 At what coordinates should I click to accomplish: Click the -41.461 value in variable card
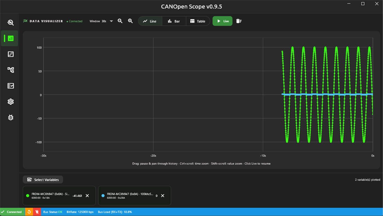(77, 196)
